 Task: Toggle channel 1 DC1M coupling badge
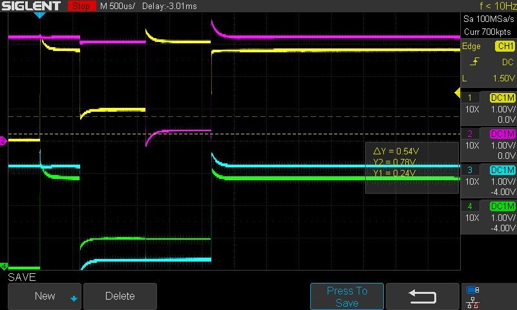tap(503, 98)
